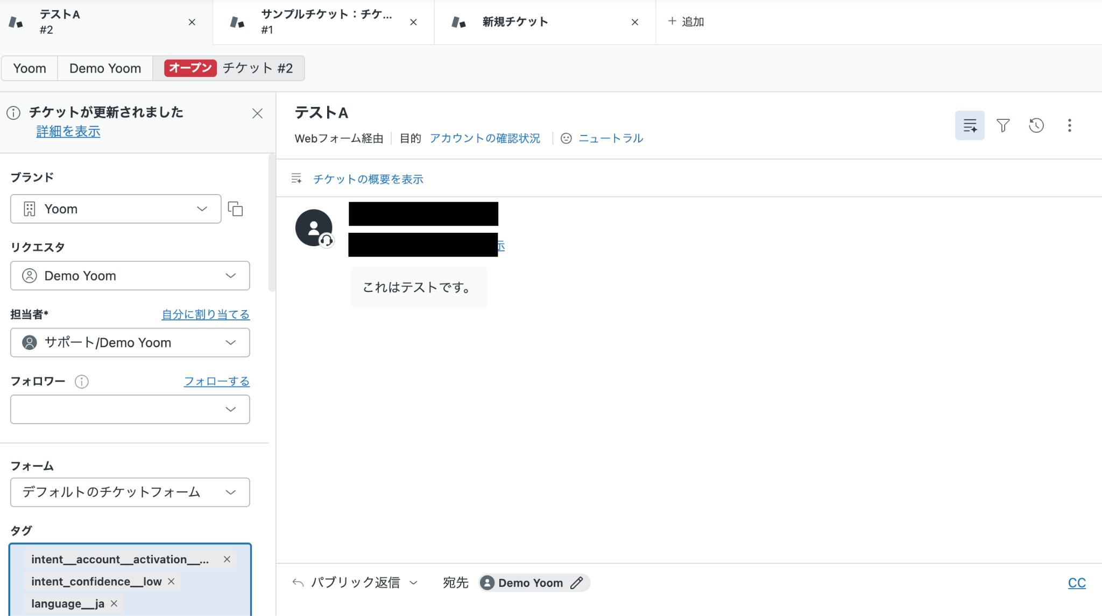Open the vertical three-dot options menu
This screenshot has width=1102, height=616.
(1069, 125)
